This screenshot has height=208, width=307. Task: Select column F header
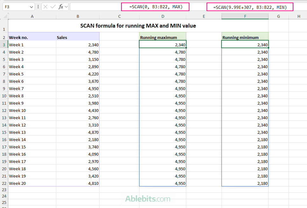pyautogui.click(x=245, y=16)
